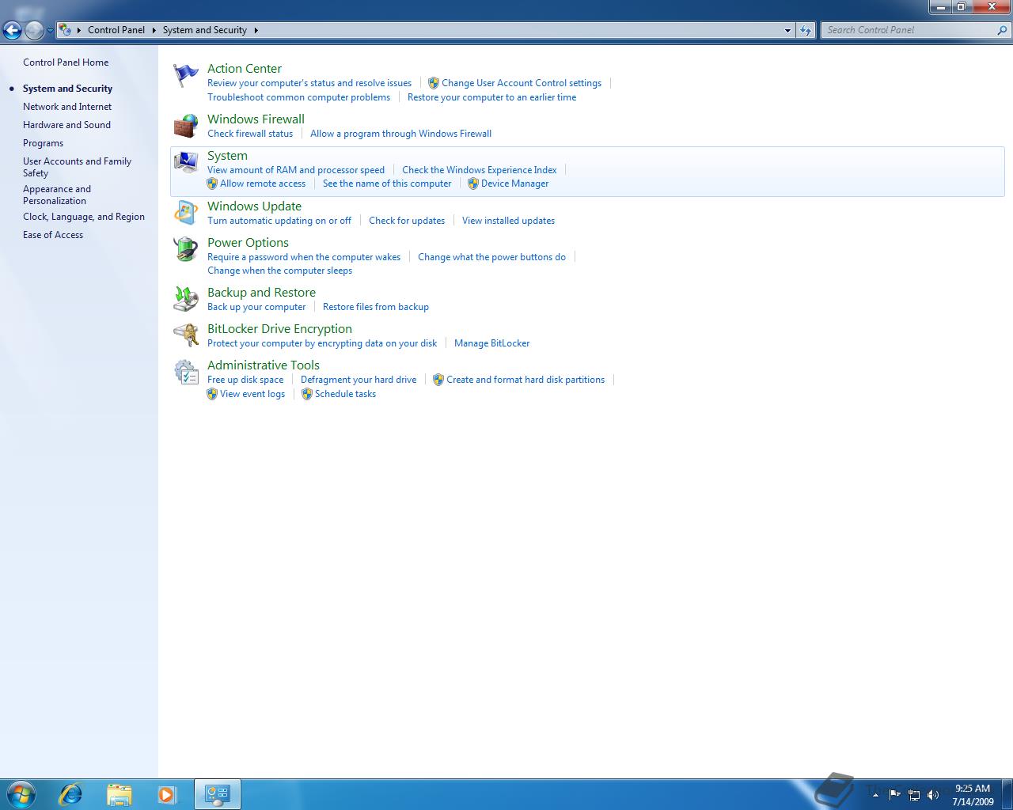Screen dimensions: 1013x810
Task: Click the BitLocker Drive Encryption key icon
Action: (x=186, y=335)
